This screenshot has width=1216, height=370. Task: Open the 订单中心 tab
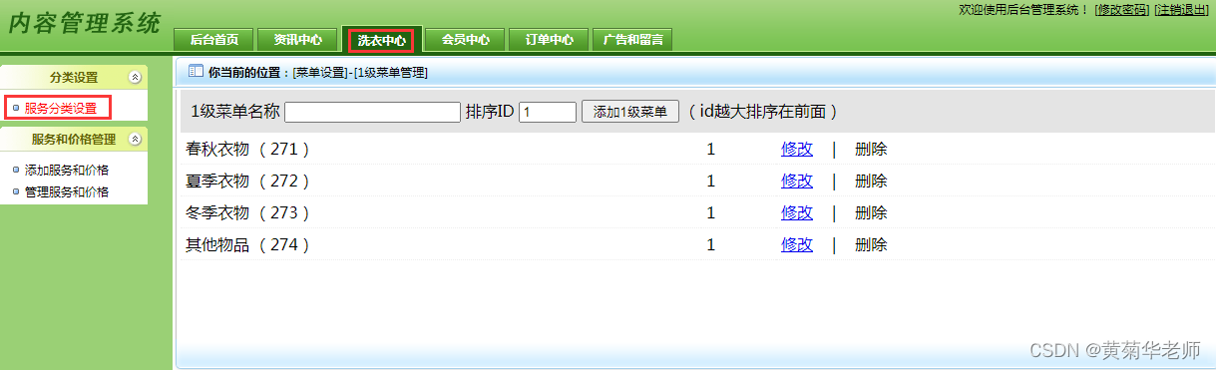pos(549,40)
